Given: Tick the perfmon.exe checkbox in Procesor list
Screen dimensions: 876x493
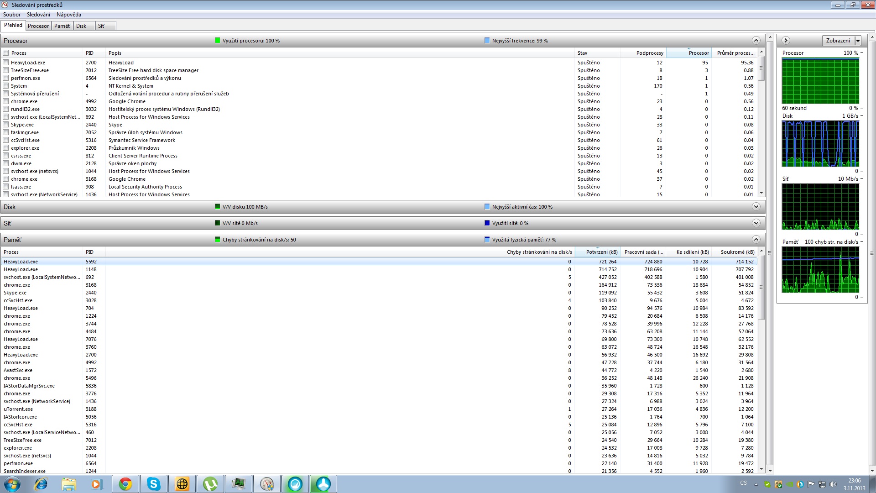Looking at the screenshot, I should (6, 78).
